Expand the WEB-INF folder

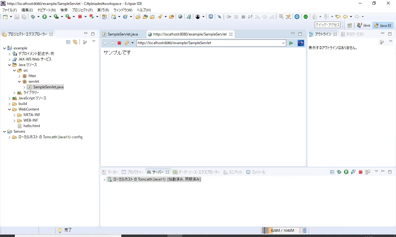click(x=14, y=120)
